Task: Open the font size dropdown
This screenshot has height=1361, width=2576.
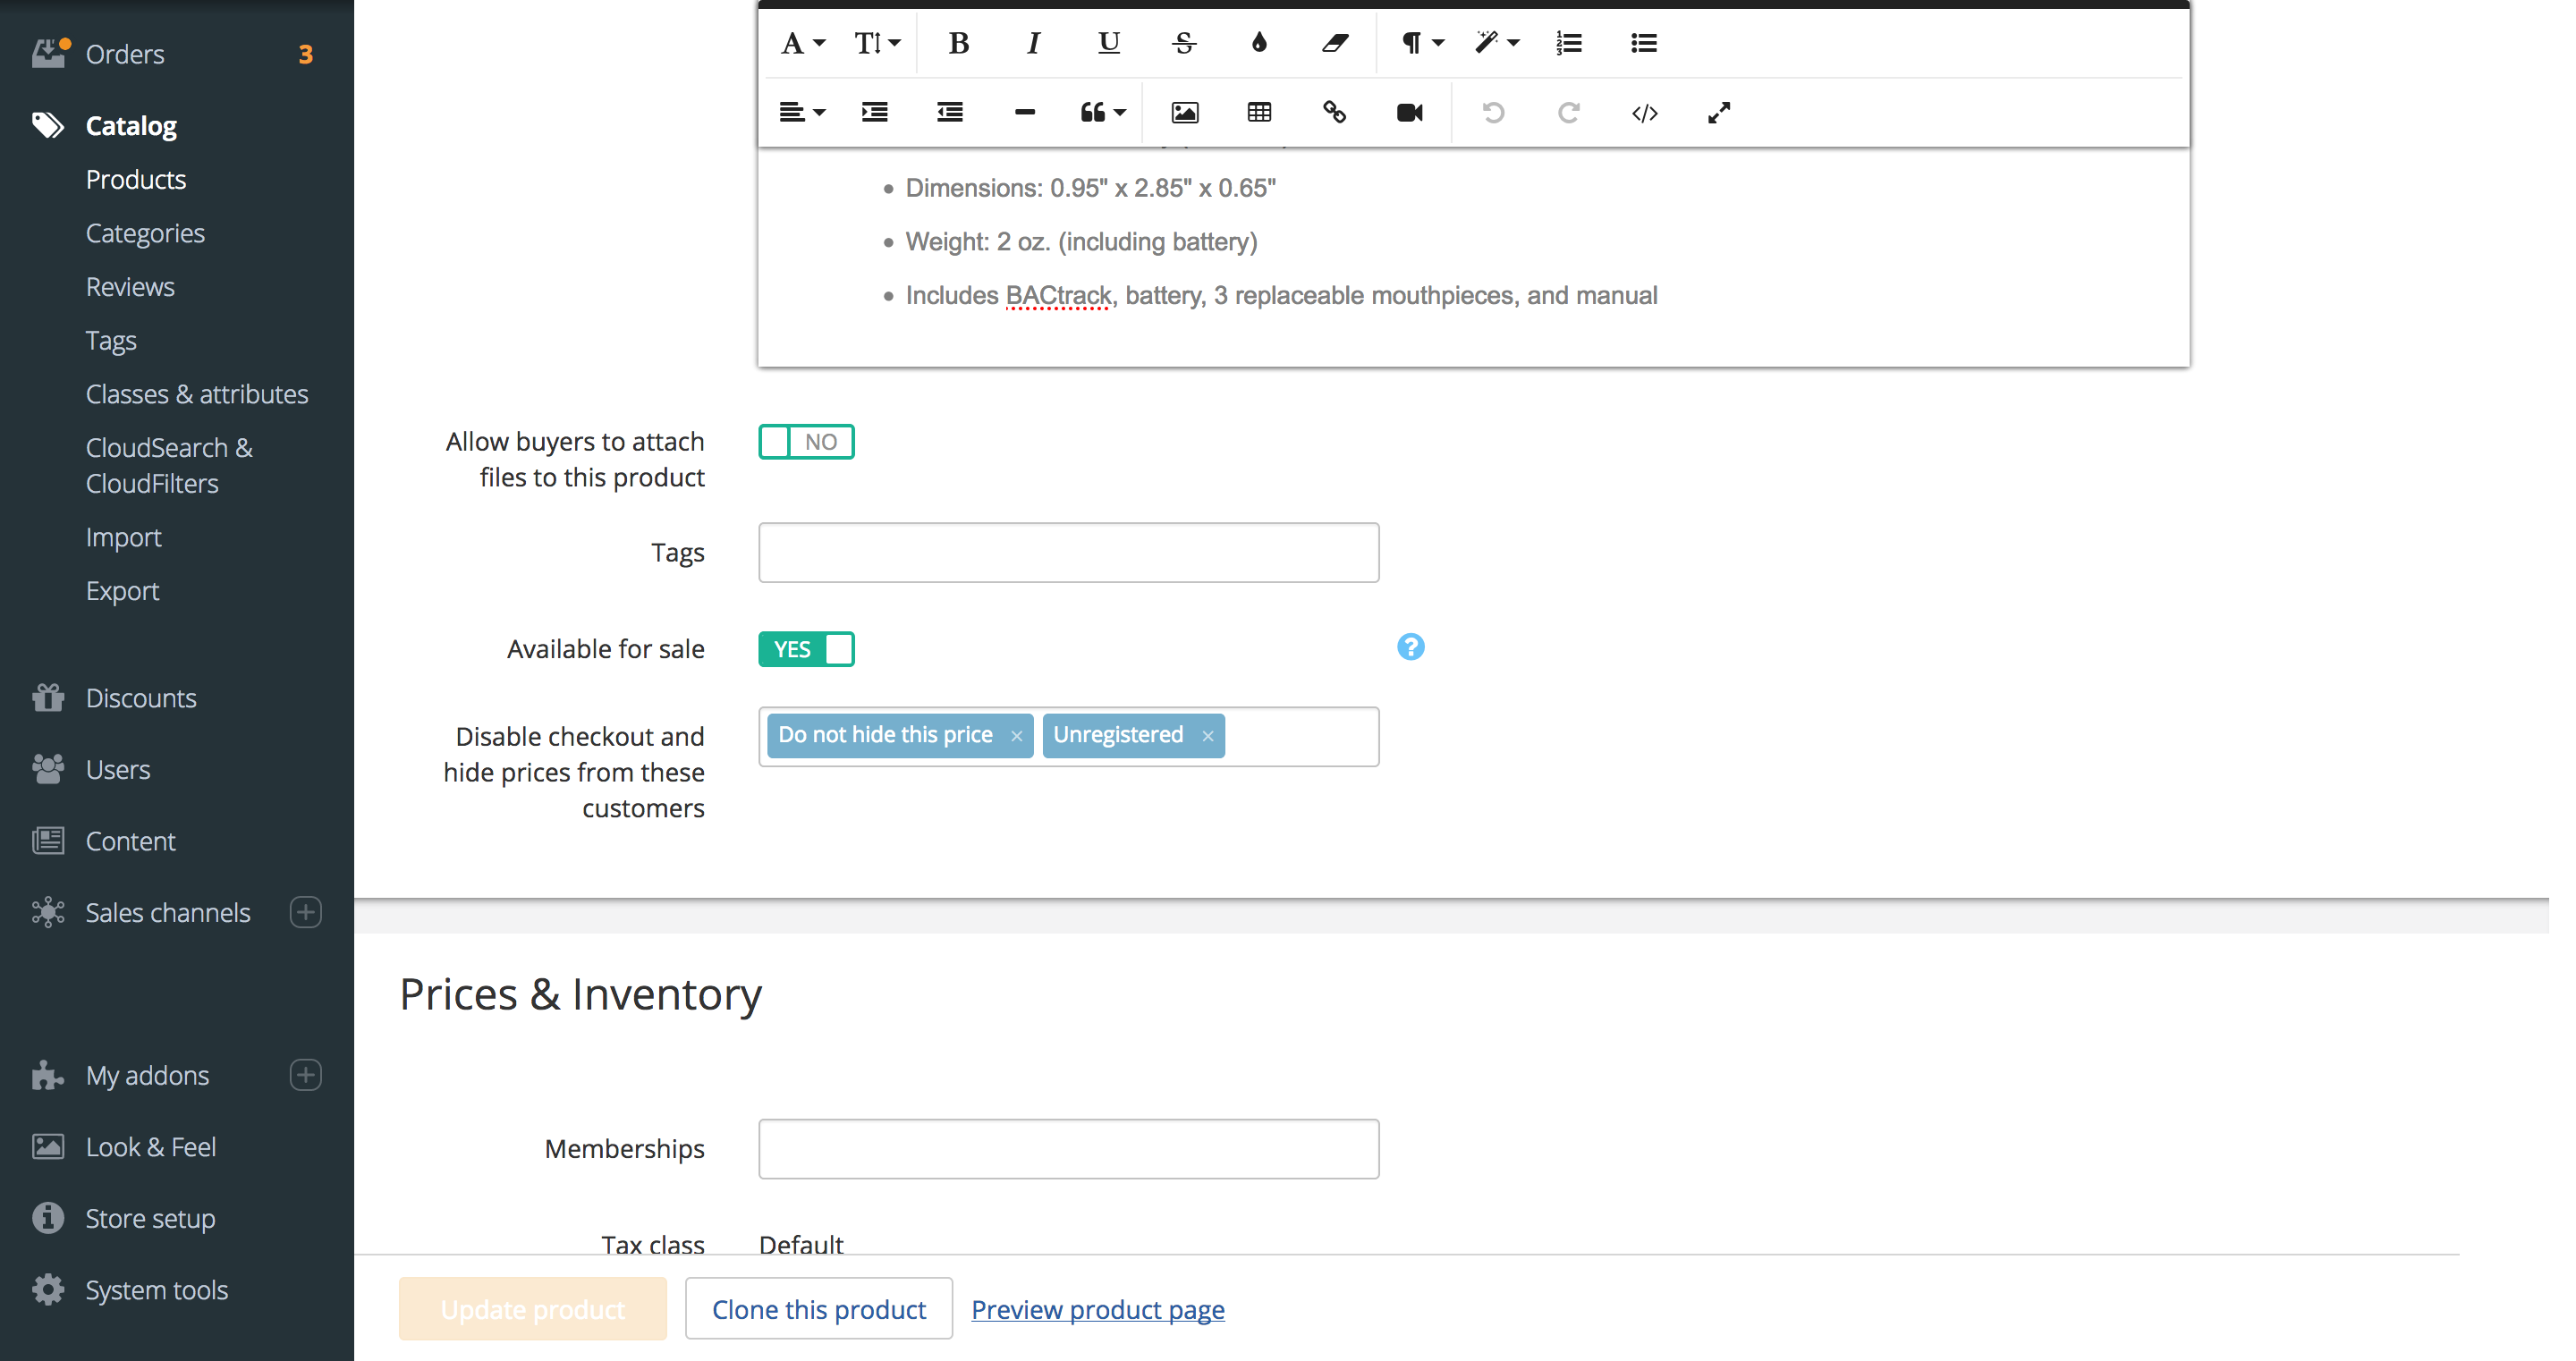Action: (x=877, y=43)
